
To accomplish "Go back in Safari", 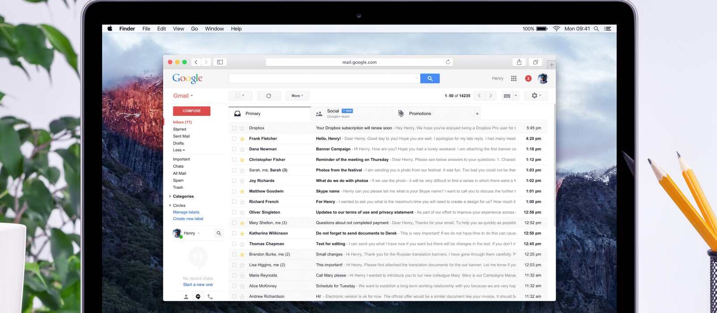I will tap(196, 62).
